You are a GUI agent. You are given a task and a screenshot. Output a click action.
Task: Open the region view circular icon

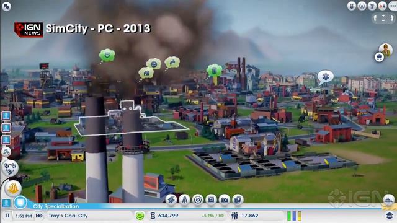(10, 168)
